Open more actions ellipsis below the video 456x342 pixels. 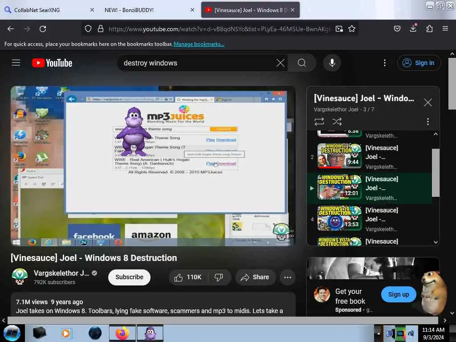[x=287, y=277]
